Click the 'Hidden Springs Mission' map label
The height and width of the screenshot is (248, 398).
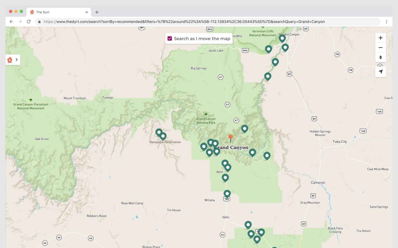[x=320, y=133]
